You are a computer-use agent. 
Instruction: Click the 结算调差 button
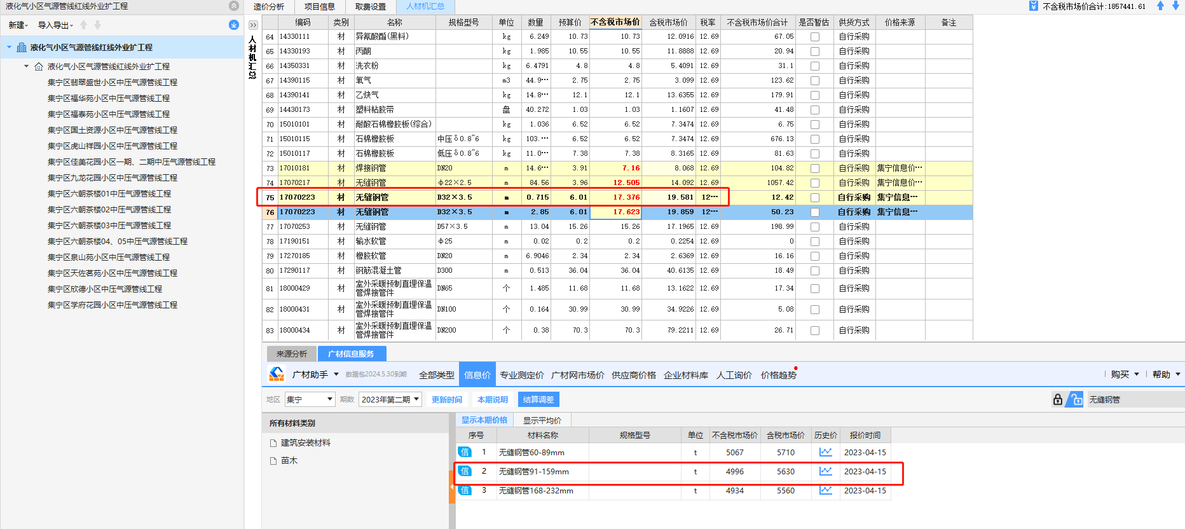click(x=538, y=400)
